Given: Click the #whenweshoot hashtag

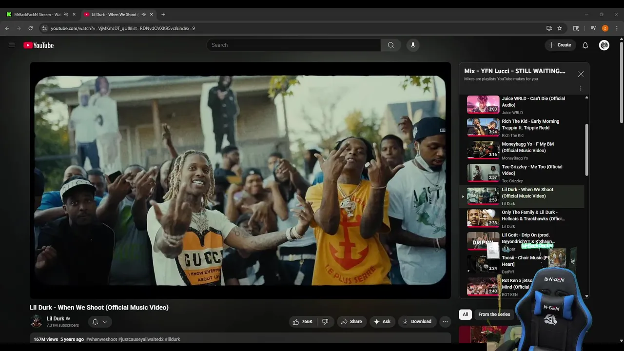Looking at the screenshot, I should [101, 339].
